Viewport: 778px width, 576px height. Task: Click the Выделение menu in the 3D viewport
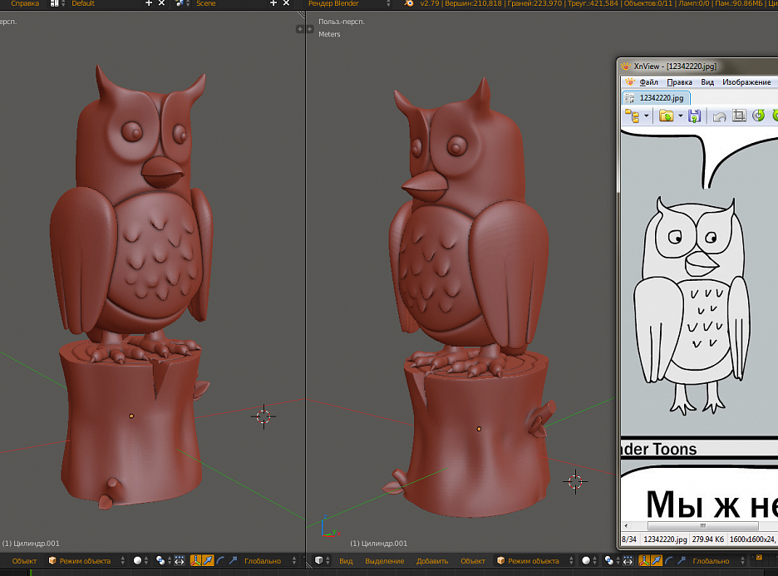click(x=384, y=561)
